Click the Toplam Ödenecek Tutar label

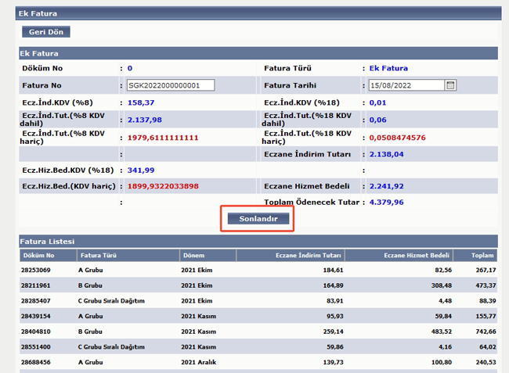(312, 203)
